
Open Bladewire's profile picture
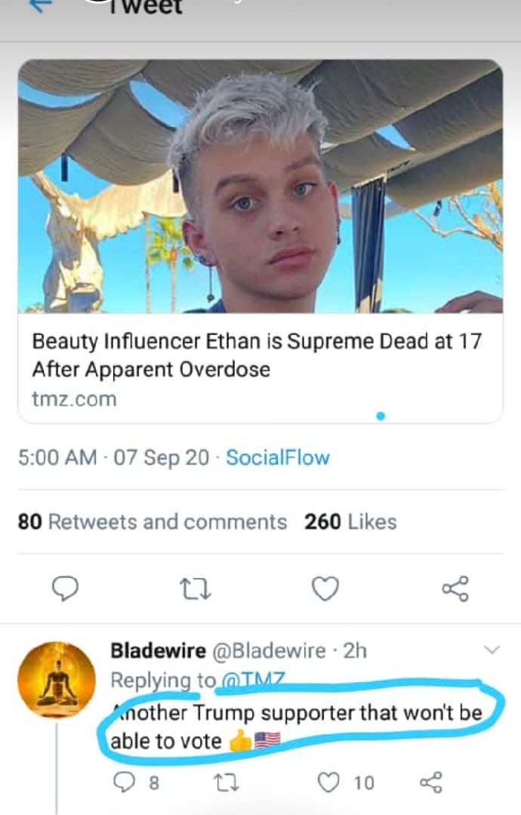pos(57,679)
